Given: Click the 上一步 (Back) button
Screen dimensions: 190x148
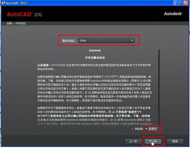Looking at the screenshot, I should click(x=133, y=141).
